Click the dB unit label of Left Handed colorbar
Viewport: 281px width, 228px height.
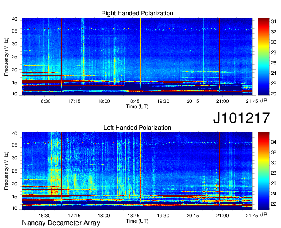click(x=264, y=215)
